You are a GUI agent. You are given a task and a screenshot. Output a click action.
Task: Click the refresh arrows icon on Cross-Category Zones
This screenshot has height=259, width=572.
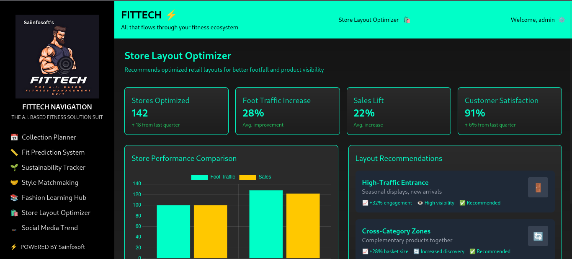(x=538, y=236)
